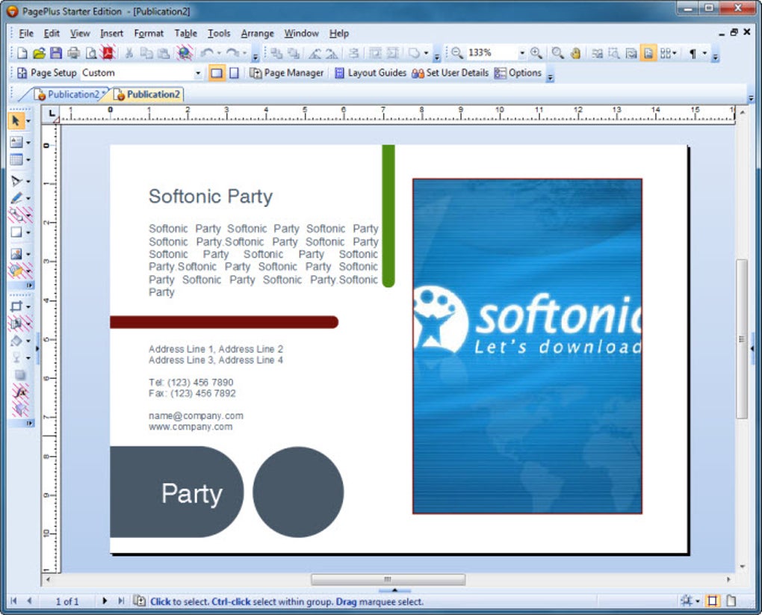
Task: Select the Artistic Text tool
Action: [x=16, y=181]
